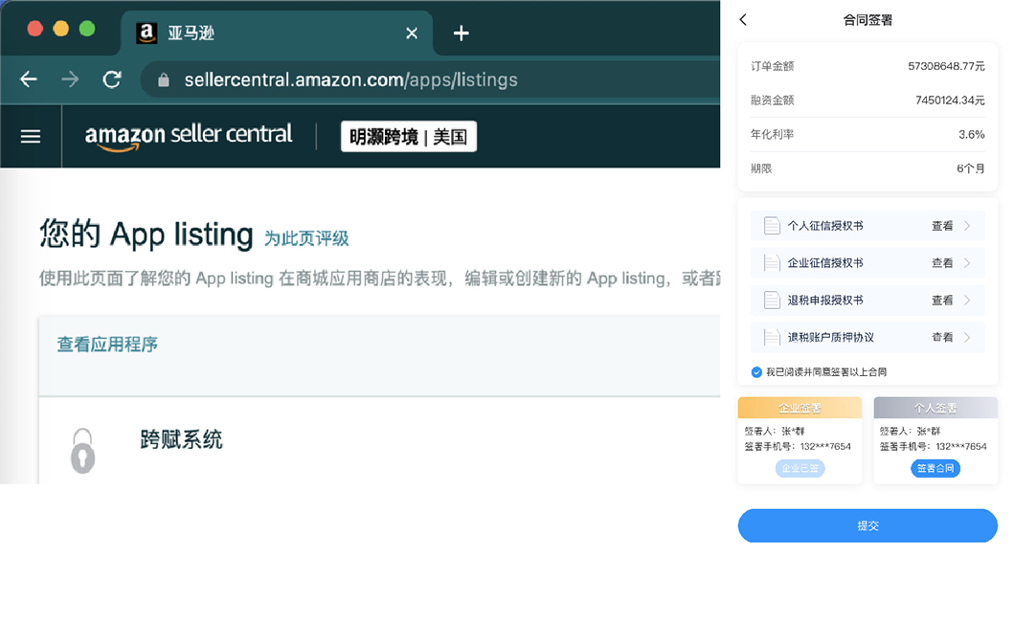Click the 为此页评级 link
The width and height of the screenshot is (1014, 625).
305,238
